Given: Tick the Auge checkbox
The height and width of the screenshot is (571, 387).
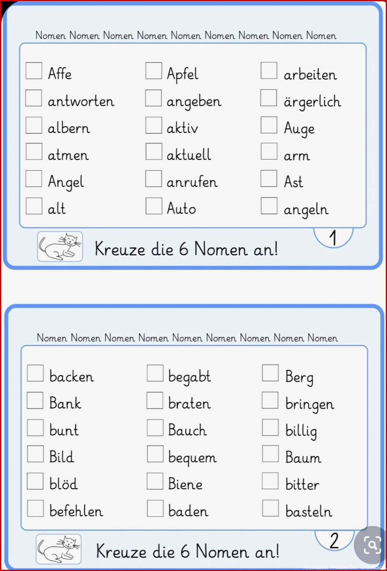Looking at the screenshot, I should [x=269, y=125].
